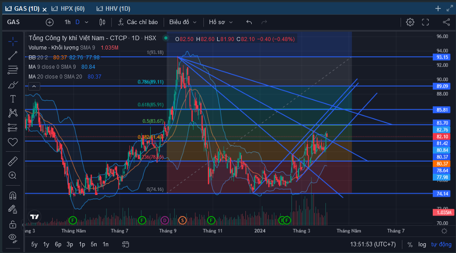Image resolution: width=456 pixels, height=253 pixels.
Task: Open the Hồ sơ dropdown menu
Action: pyautogui.click(x=221, y=22)
